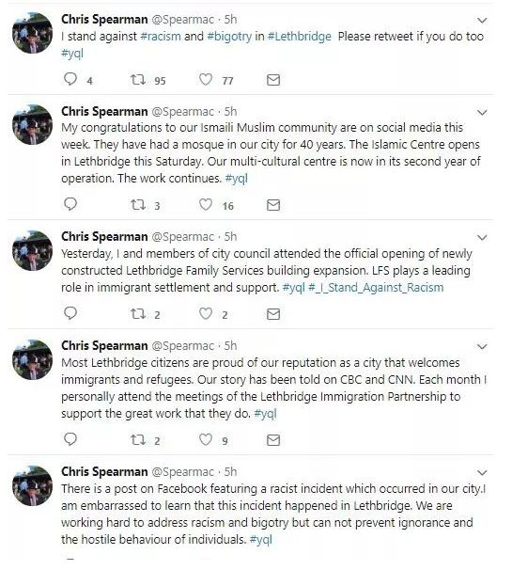
Task: Like the tweet with 77 likes
Action: pos(206,80)
